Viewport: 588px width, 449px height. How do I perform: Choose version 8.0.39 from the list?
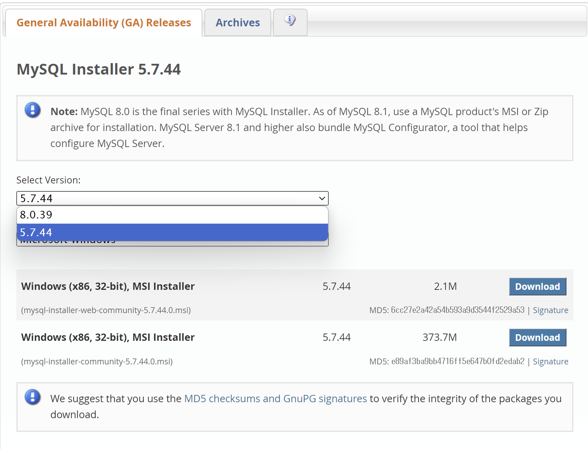[x=173, y=215]
